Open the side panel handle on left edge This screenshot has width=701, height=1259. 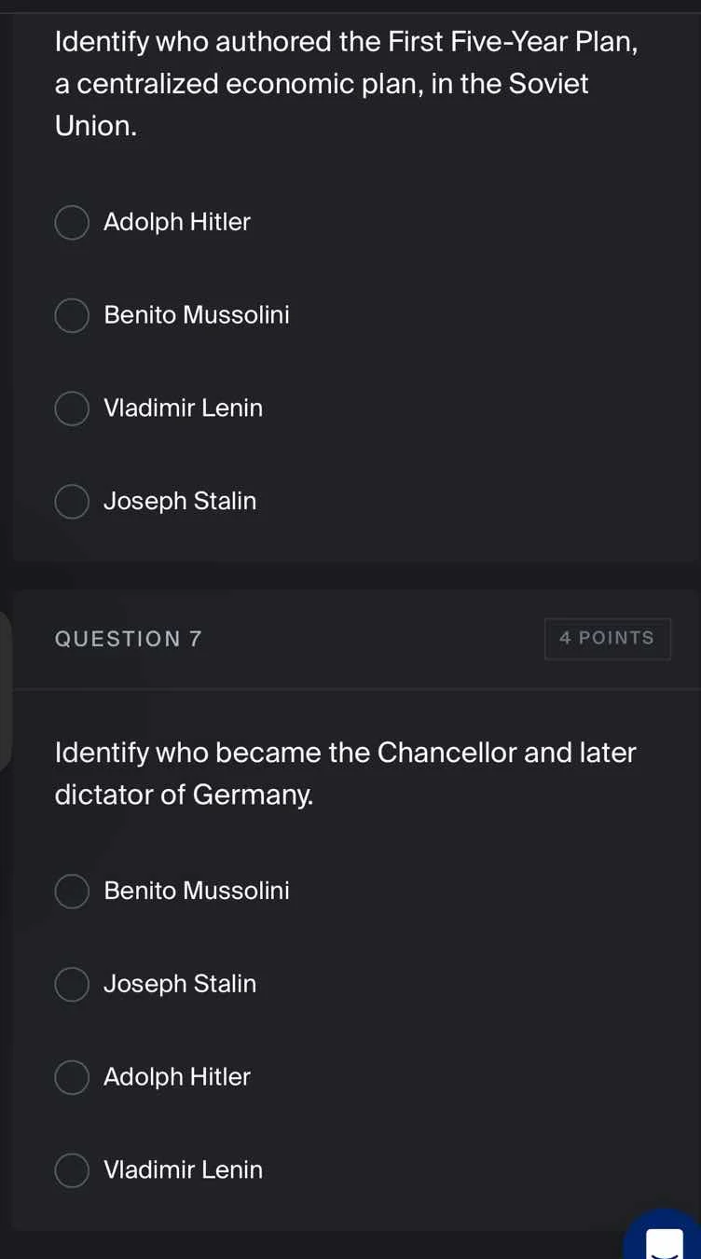coord(6,690)
